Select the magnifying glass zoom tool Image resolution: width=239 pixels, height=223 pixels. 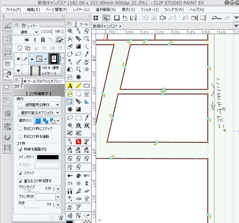point(78,69)
